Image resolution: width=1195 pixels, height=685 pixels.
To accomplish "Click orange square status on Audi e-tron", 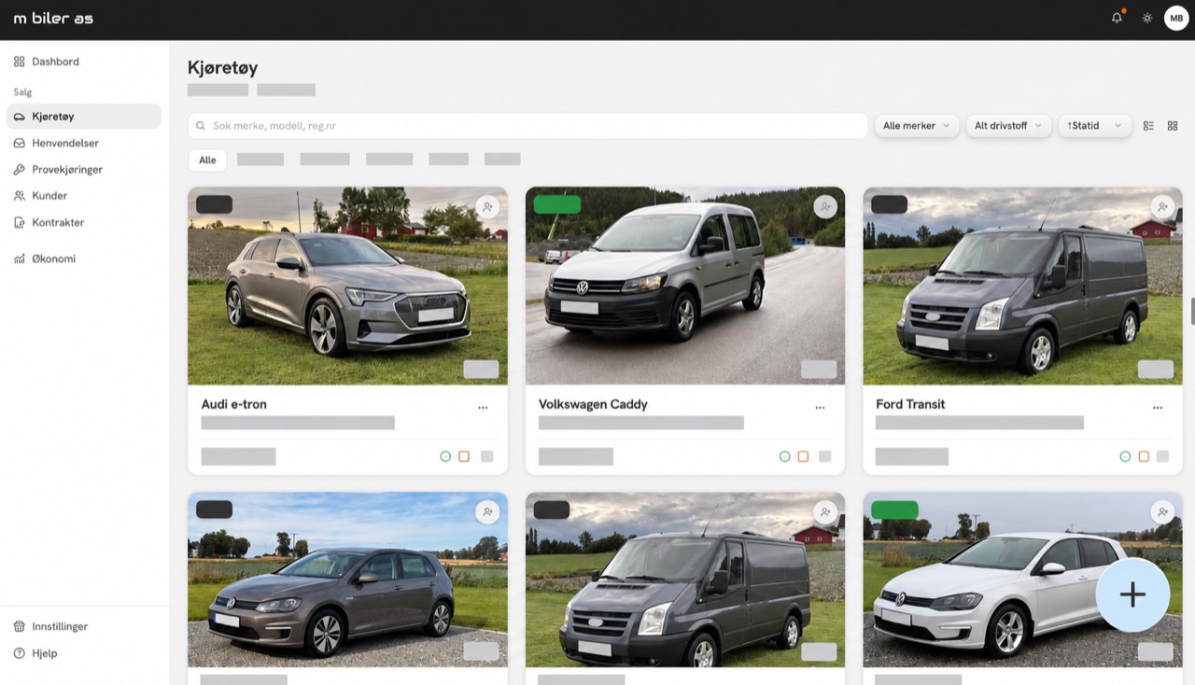I will click(464, 456).
